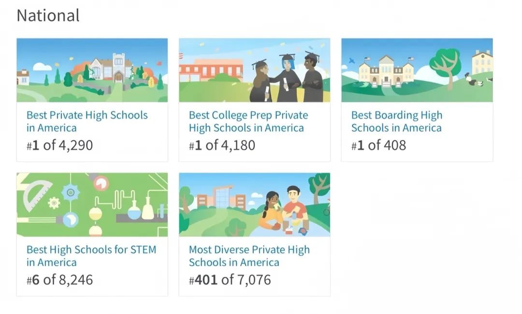Select the #1 of 408 ranking

click(378, 145)
